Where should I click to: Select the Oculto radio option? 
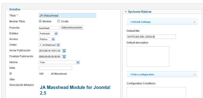point(59,21)
